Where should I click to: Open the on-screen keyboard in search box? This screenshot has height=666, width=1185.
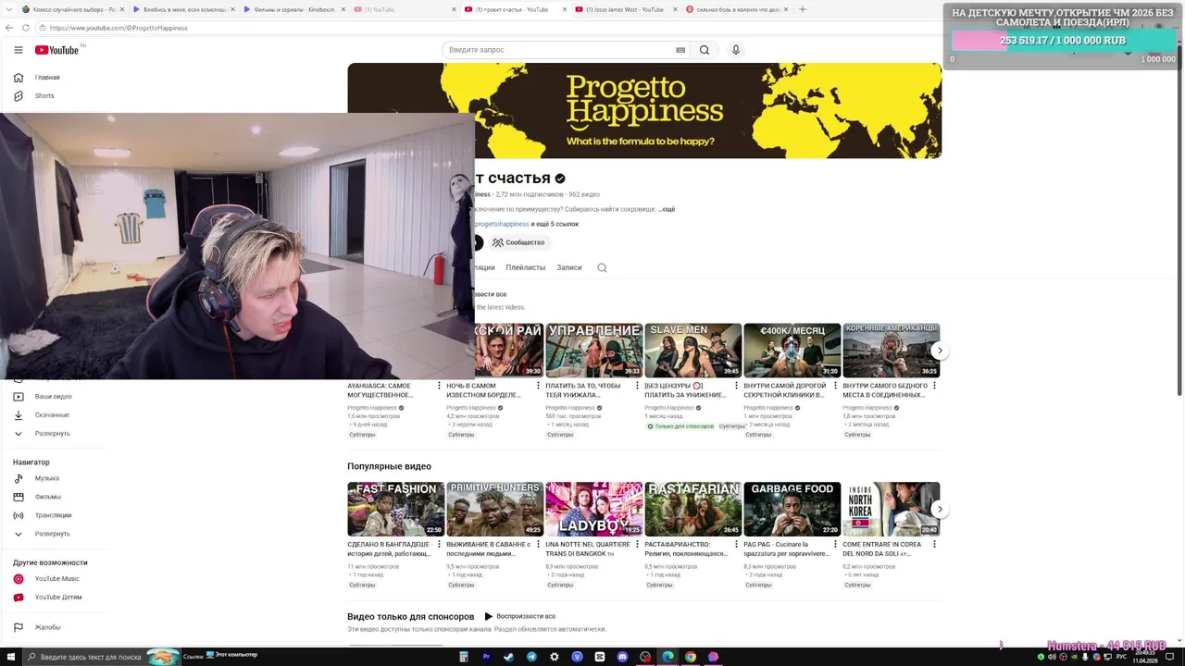pos(680,50)
